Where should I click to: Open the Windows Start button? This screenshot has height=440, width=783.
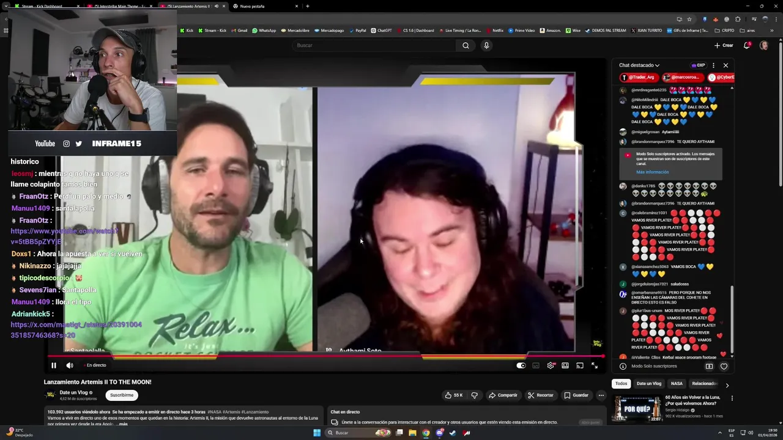tap(317, 433)
